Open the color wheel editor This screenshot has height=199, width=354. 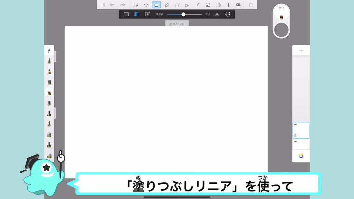tap(301, 156)
